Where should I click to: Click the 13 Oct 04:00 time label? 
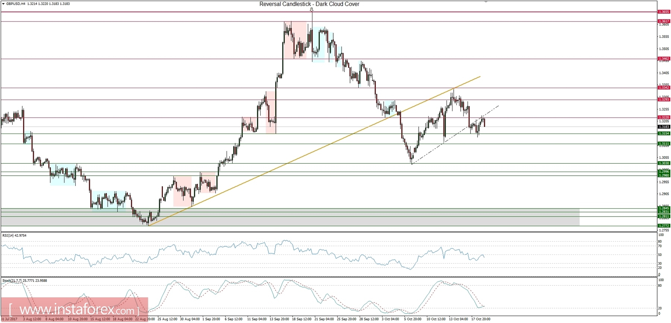click(x=459, y=319)
